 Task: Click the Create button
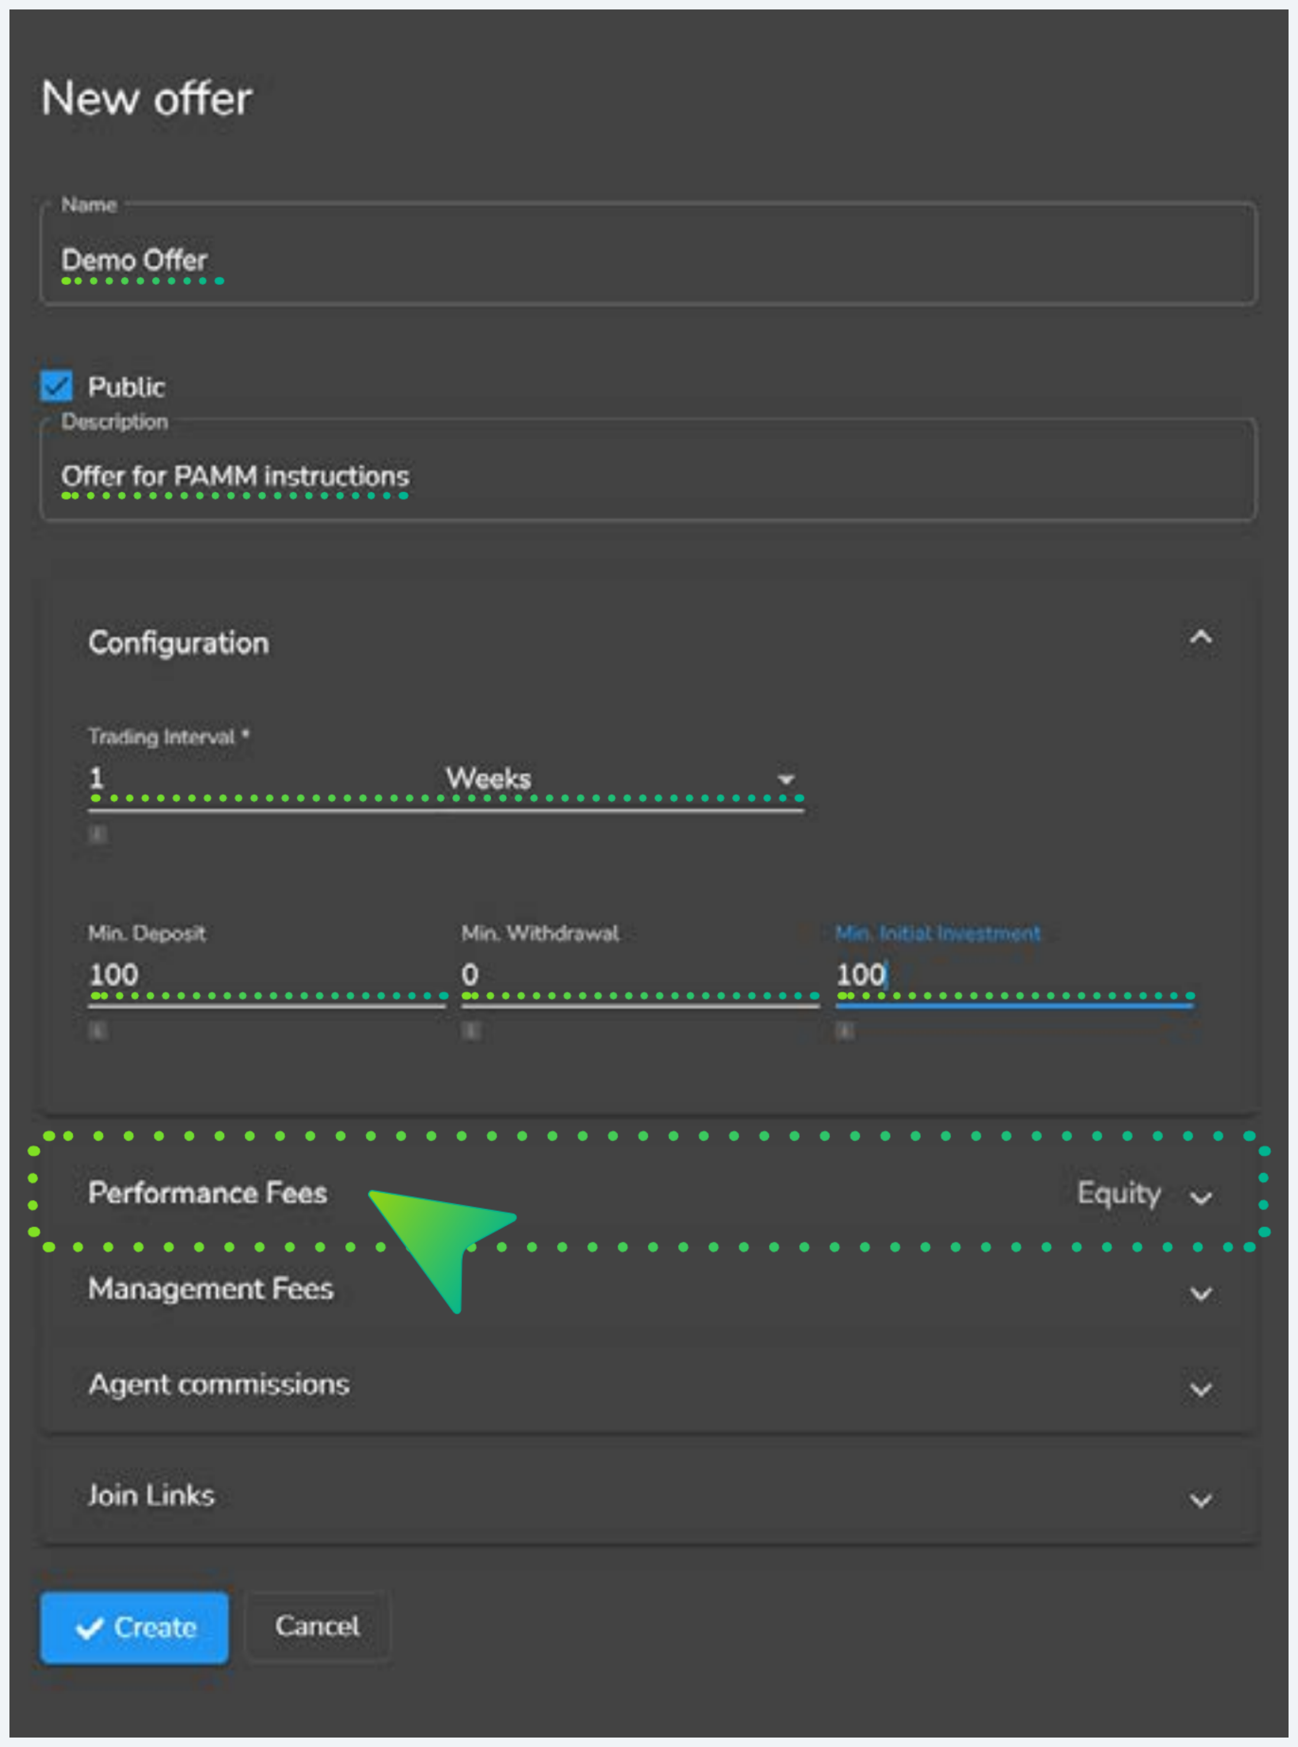[134, 1627]
